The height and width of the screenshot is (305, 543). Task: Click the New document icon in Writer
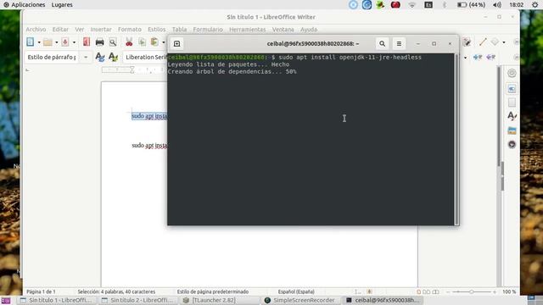(31, 42)
